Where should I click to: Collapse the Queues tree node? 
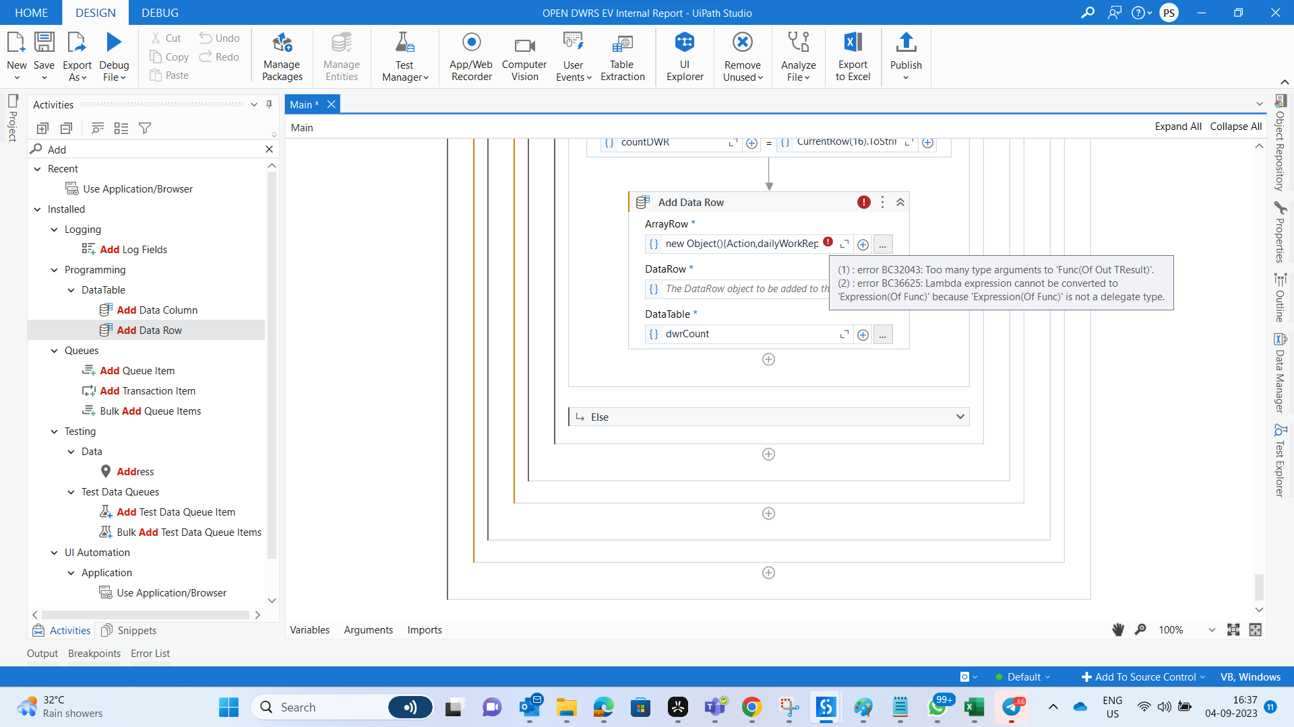coord(55,351)
